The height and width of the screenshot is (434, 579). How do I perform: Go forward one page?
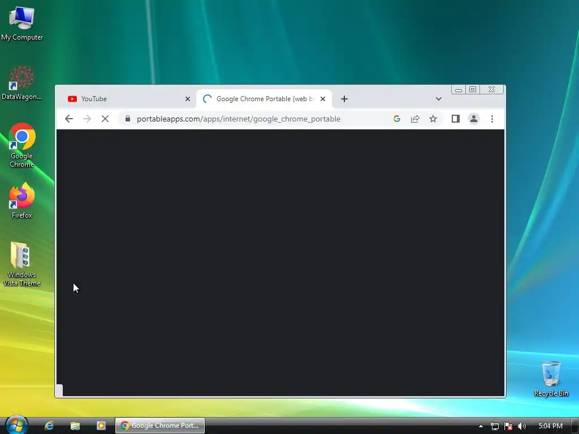(x=87, y=119)
